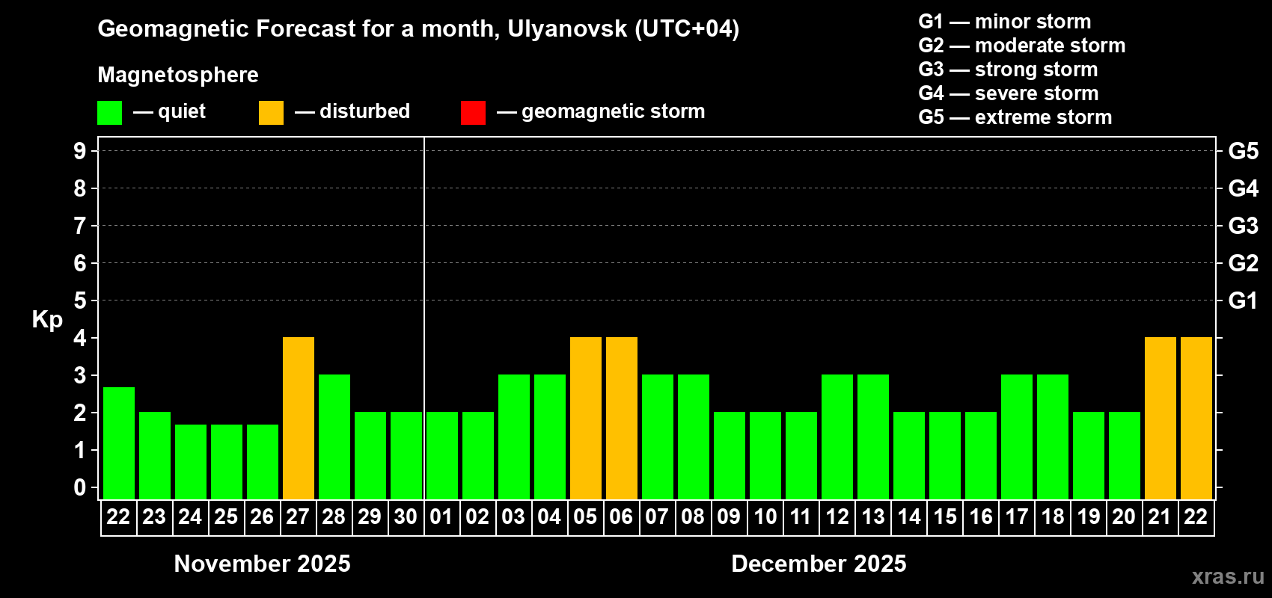The height and width of the screenshot is (598, 1272).
Task: Click the G4 right-axis label
Action: click(1244, 188)
